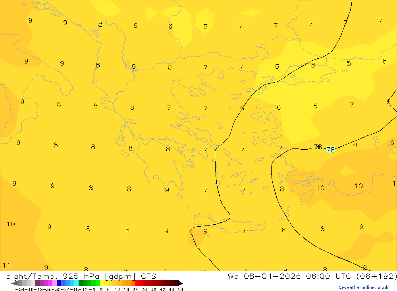Click the 0 legend scale label
Screen dimensions: 397x291
101,289
